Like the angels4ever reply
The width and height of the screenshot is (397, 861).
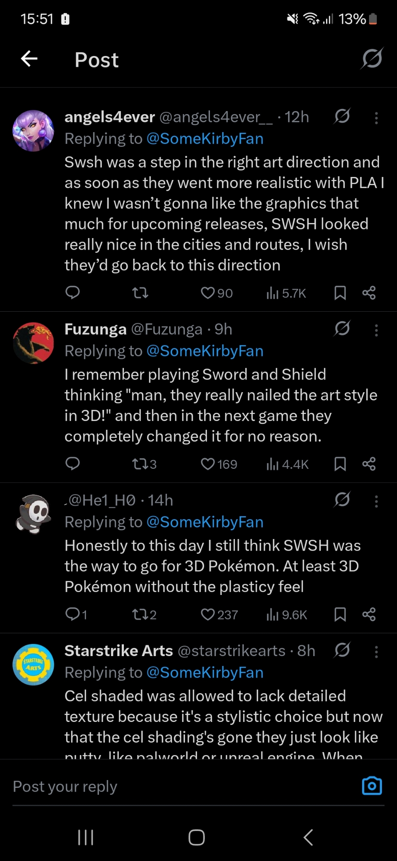click(208, 293)
